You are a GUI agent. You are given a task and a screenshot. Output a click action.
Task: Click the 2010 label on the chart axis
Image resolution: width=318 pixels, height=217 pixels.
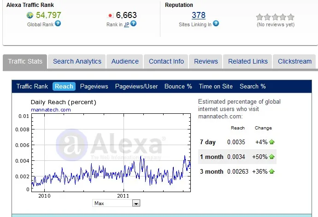click(x=44, y=196)
